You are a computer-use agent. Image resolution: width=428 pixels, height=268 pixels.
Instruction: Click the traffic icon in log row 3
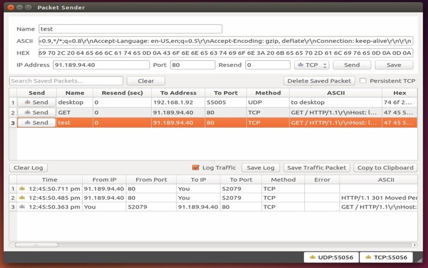tap(22, 206)
